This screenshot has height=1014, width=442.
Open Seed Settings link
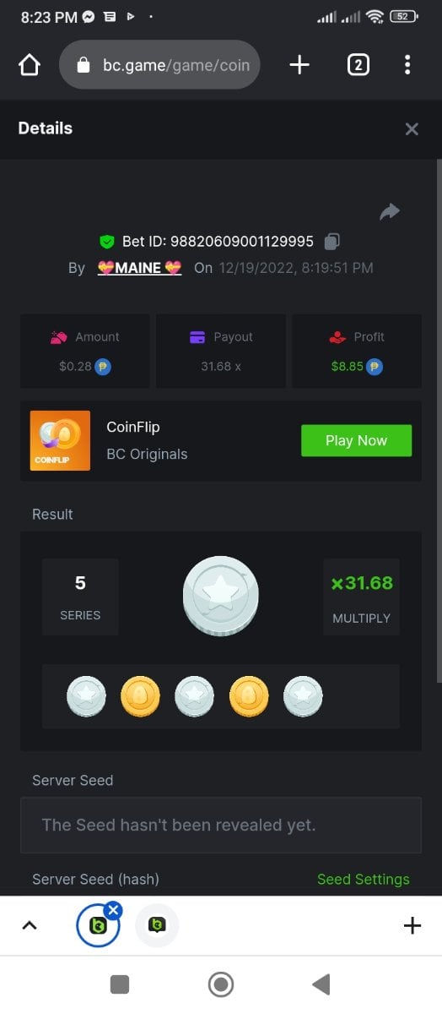coord(363,880)
